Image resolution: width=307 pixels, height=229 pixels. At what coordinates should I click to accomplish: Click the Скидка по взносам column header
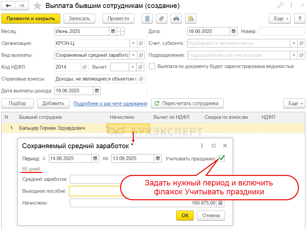230,117
